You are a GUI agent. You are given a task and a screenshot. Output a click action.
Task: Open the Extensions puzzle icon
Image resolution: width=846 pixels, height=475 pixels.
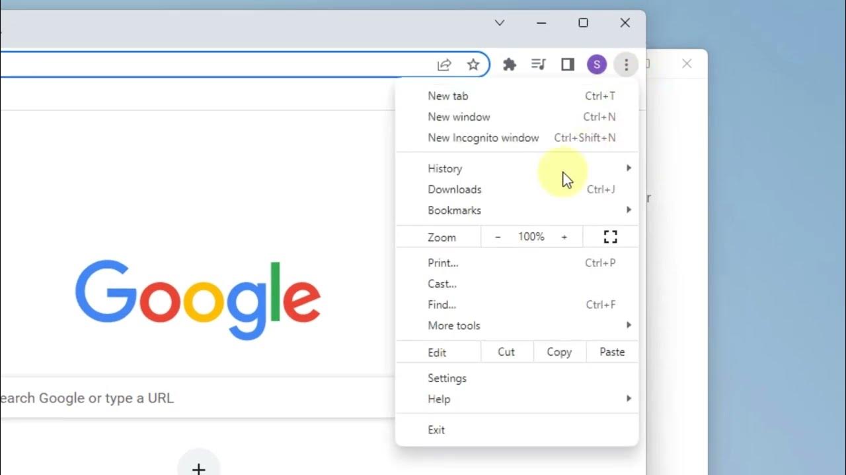(510, 65)
